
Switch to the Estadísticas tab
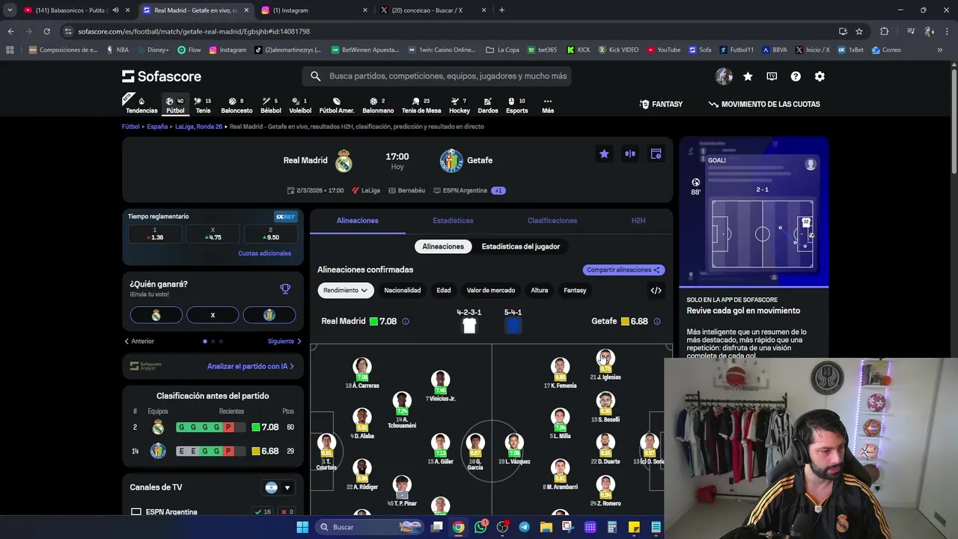coord(453,221)
